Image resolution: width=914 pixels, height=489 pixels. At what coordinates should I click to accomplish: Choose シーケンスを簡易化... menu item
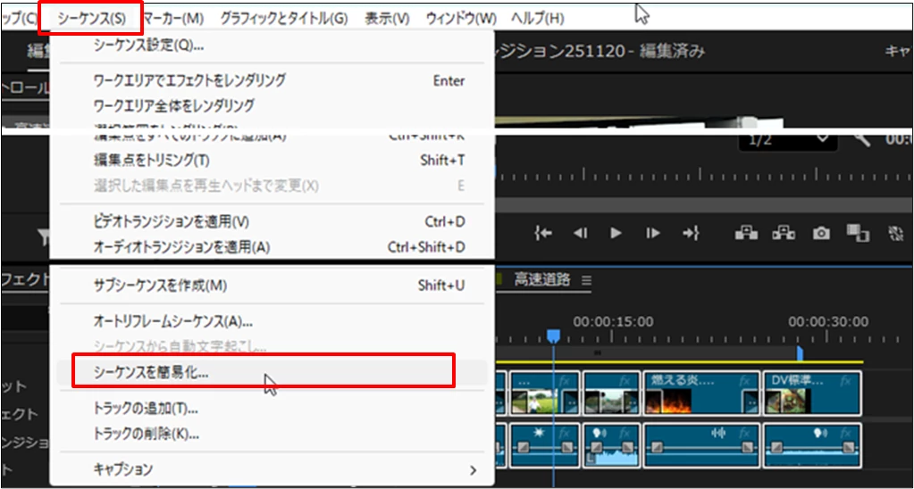tap(272, 373)
